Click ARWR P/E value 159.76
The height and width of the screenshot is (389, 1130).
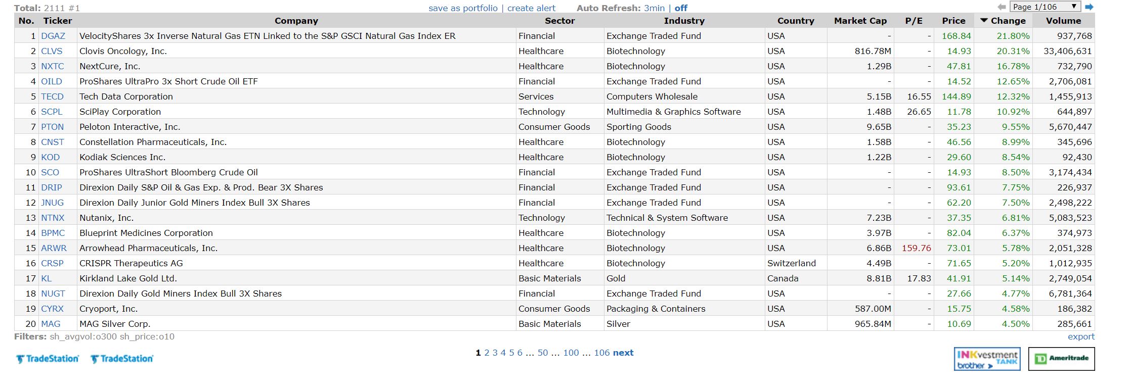(x=917, y=248)
